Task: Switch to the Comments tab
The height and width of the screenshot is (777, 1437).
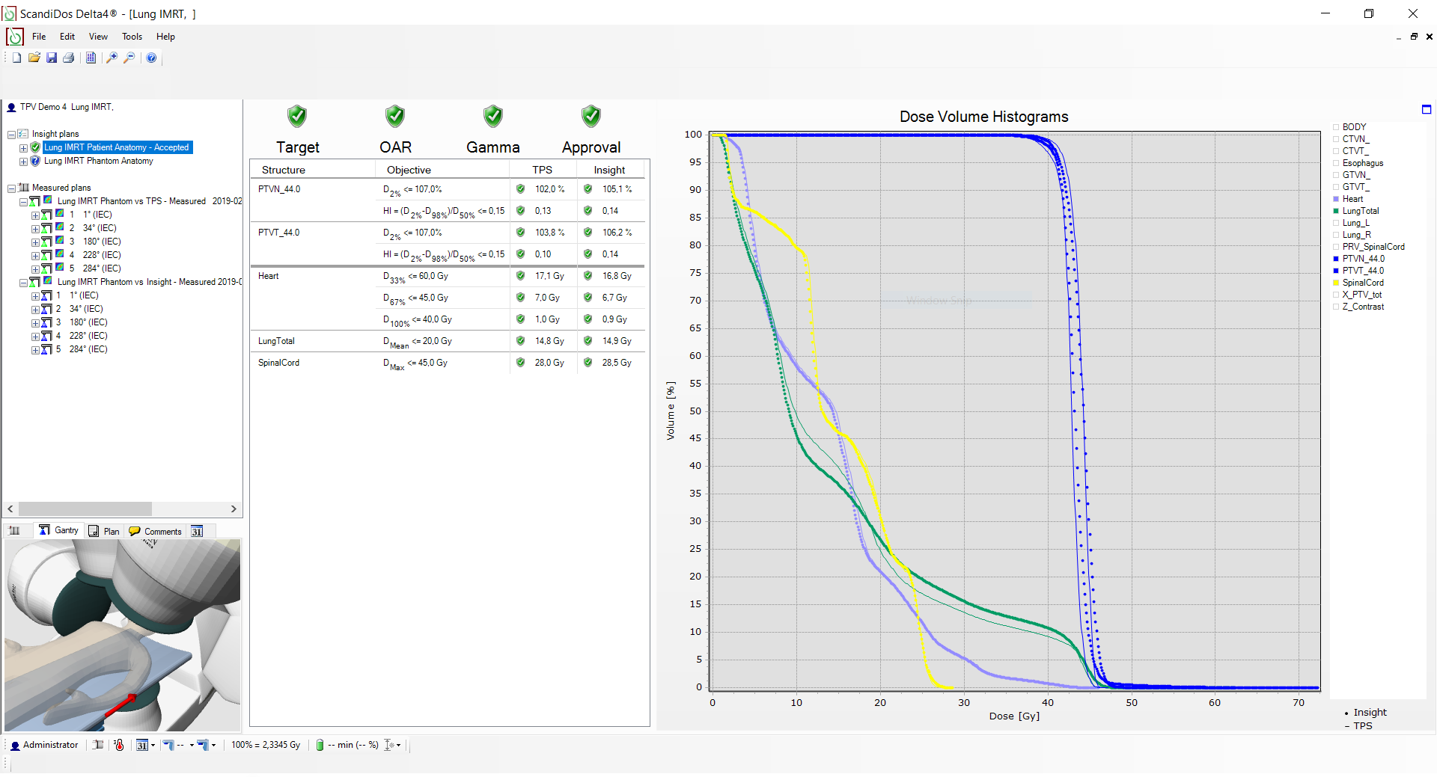Action: point(156,531)
